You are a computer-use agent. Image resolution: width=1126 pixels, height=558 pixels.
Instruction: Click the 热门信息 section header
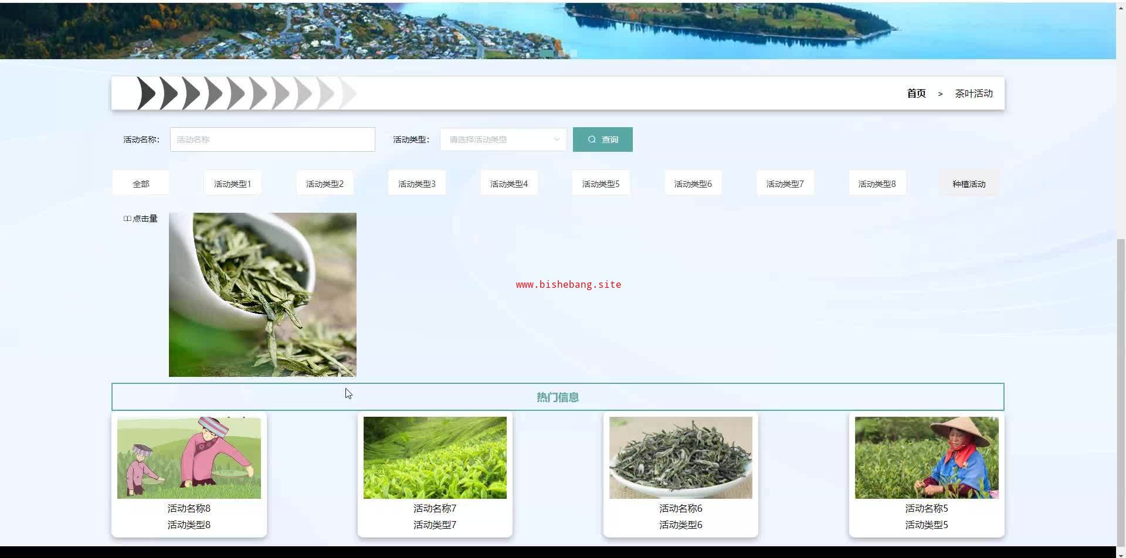click(558, 397)
